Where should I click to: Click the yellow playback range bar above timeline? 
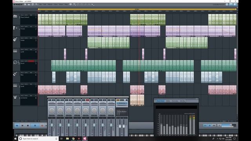tap(137, 9)
